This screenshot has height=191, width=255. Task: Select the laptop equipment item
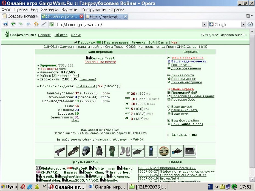pyautogui.click(x=190, y=151)
